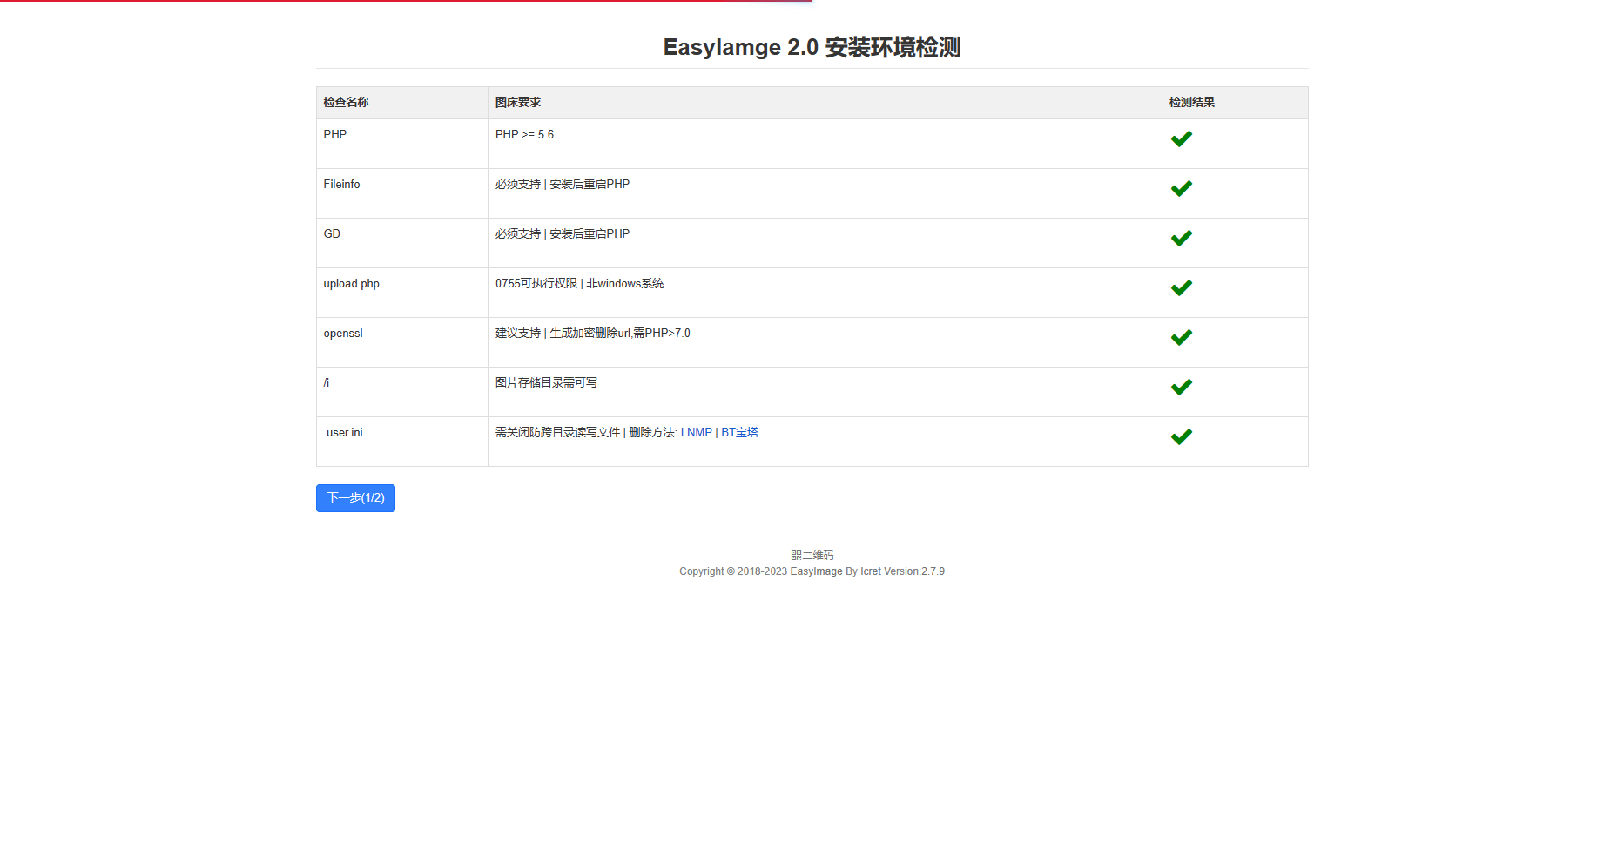
Task: Select the upload.php name cell
Action: point(402,293)
